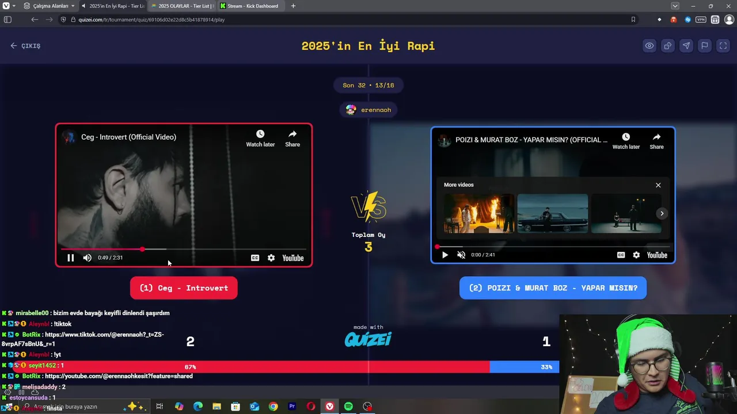Screen dimensions: 737x414
Task: Click Share on Ceg Introvert video
Action: [292, 139]
